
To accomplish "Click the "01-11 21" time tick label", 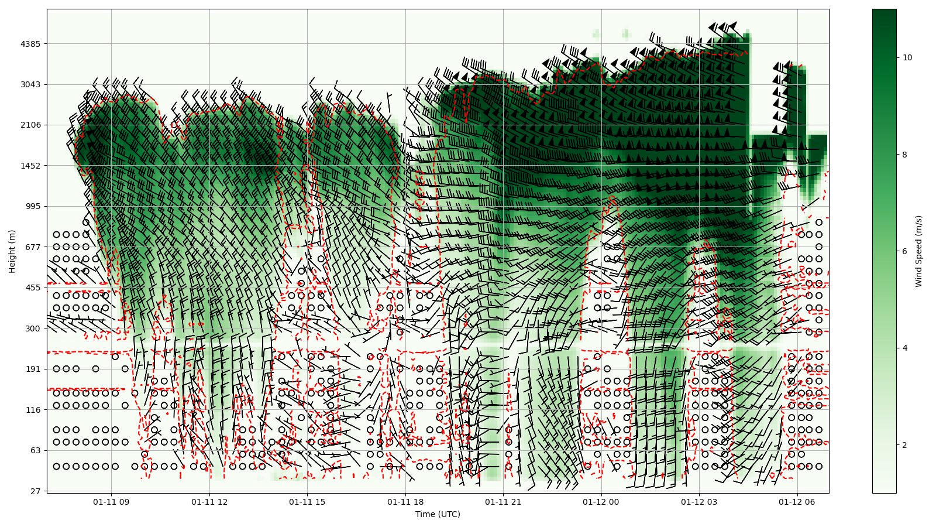I will 503,502.
